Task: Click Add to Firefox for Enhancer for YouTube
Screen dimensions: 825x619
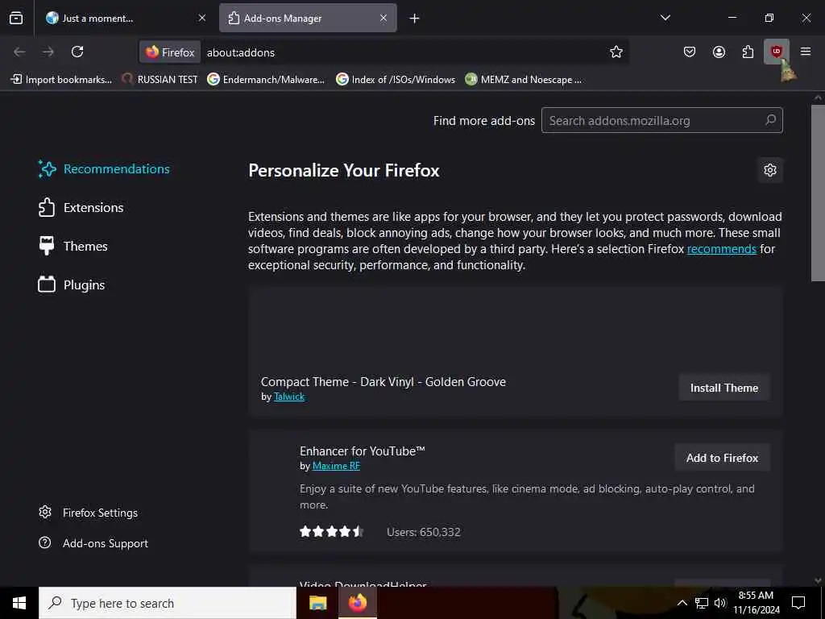Action: point(722,458)
